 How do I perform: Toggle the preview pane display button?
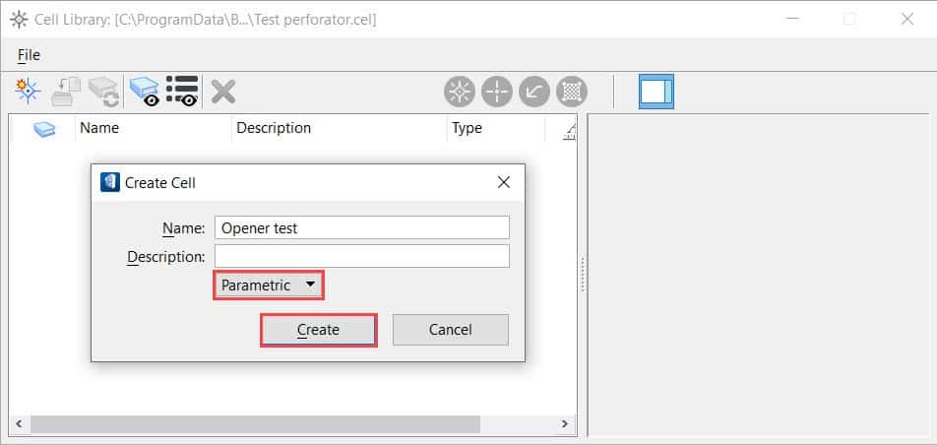[x=656, y=92]
